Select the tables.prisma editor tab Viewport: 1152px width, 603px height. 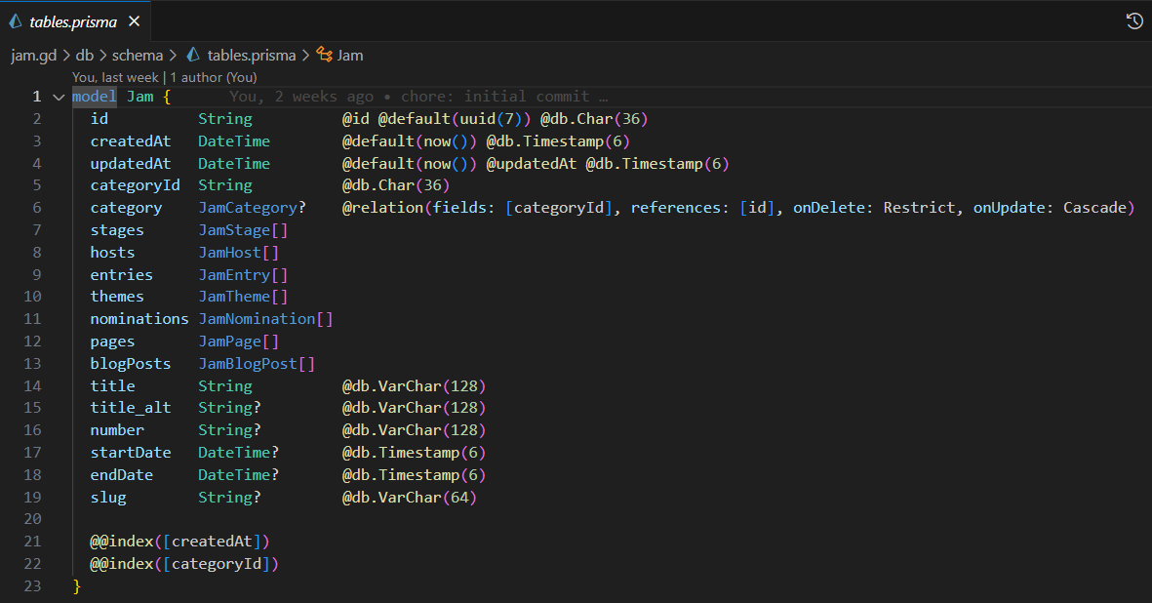click(x=73, y=21)
